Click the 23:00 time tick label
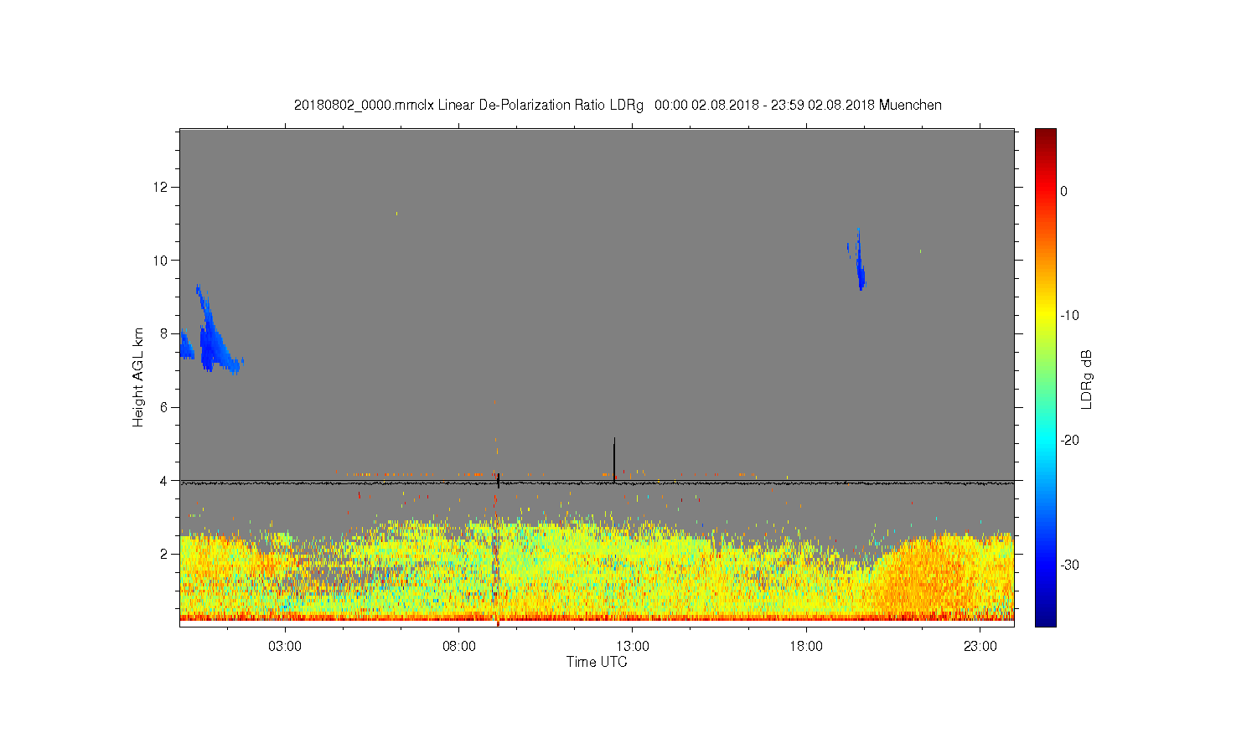 tap(980, 647)
